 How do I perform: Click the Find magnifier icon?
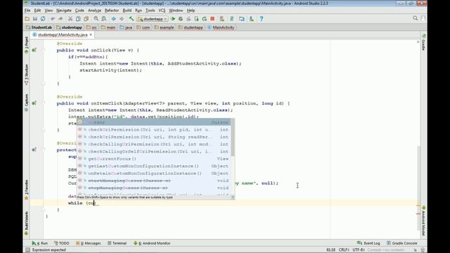coord(96,19)
